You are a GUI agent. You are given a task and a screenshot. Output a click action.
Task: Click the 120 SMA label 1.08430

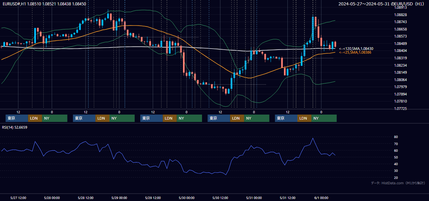point(356,49)
